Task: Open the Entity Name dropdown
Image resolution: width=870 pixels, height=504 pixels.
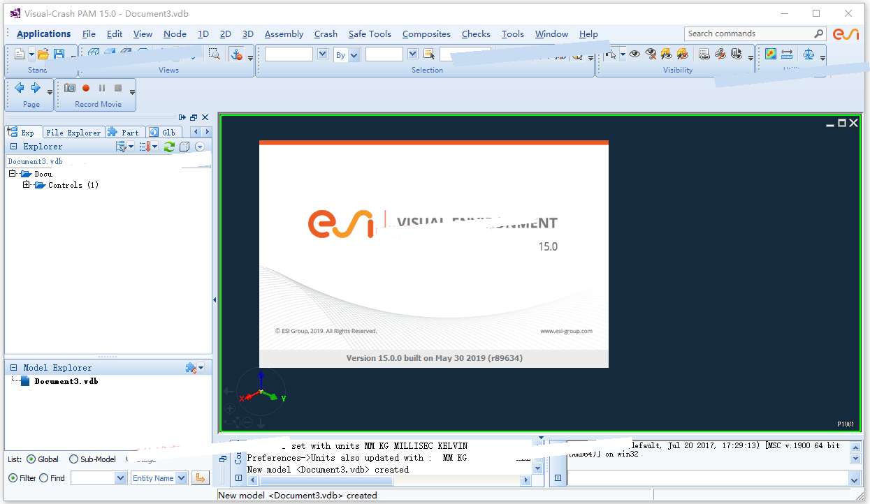Action: [x=182, y=478]
